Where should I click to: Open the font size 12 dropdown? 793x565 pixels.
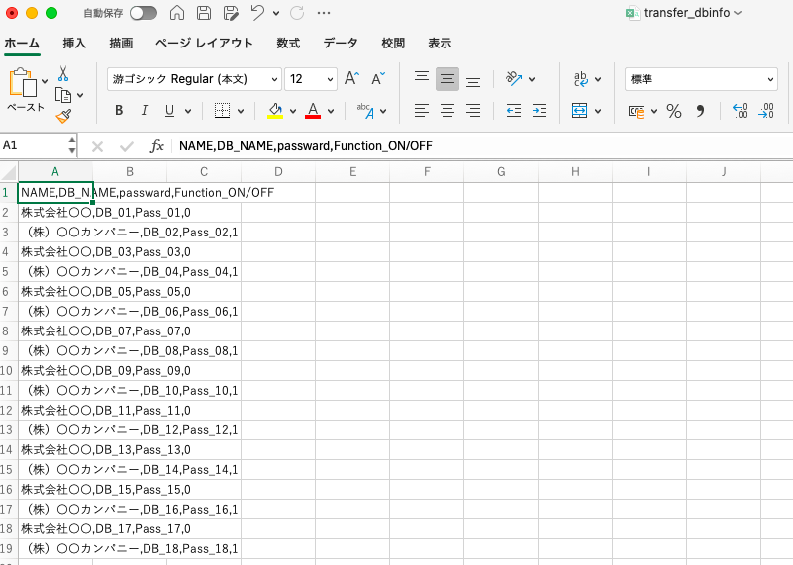click(330, 79)
